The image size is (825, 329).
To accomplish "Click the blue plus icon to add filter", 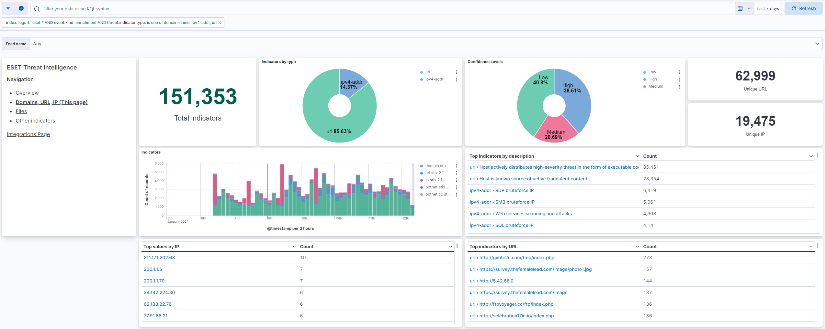I will tap(21, 8).
